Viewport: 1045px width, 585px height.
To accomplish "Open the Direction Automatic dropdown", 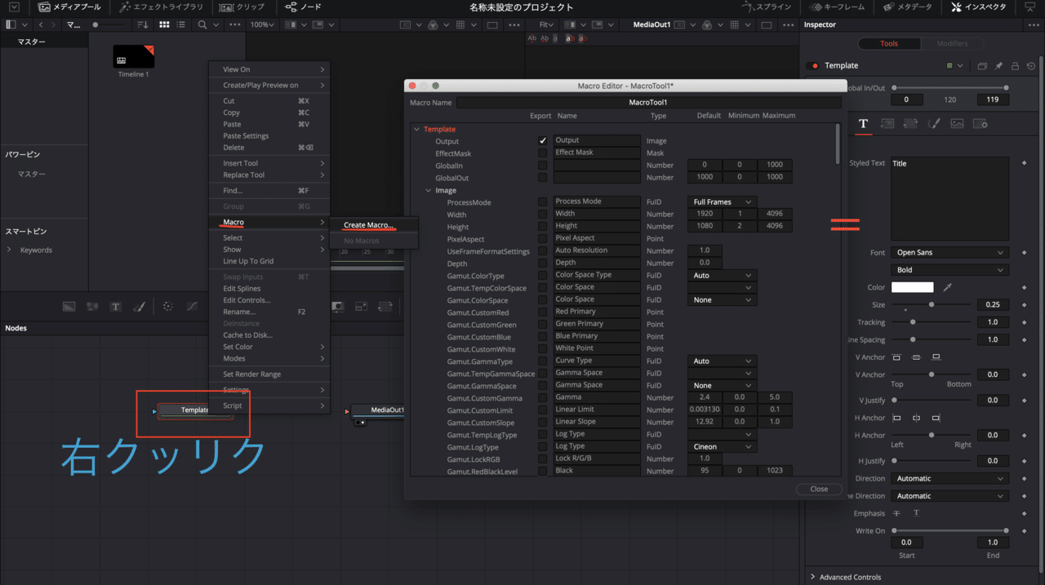I will (949, 479).
